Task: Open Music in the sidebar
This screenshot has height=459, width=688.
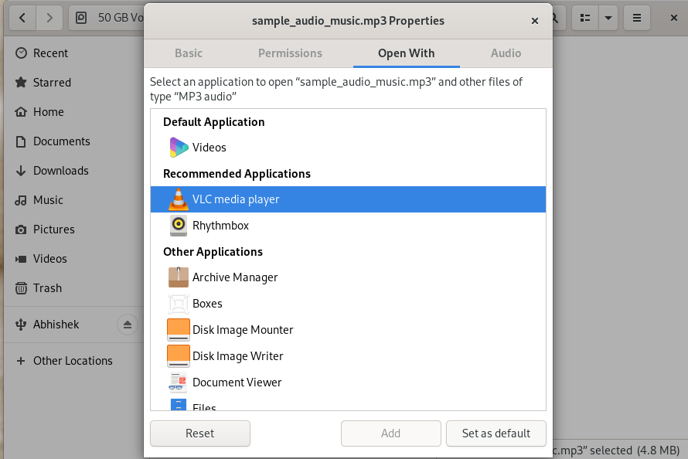Action: pyautogui.click(x=73, y=200)
